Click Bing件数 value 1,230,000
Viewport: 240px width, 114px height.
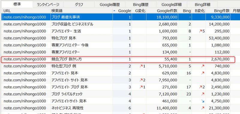click(x=220, y=94)
